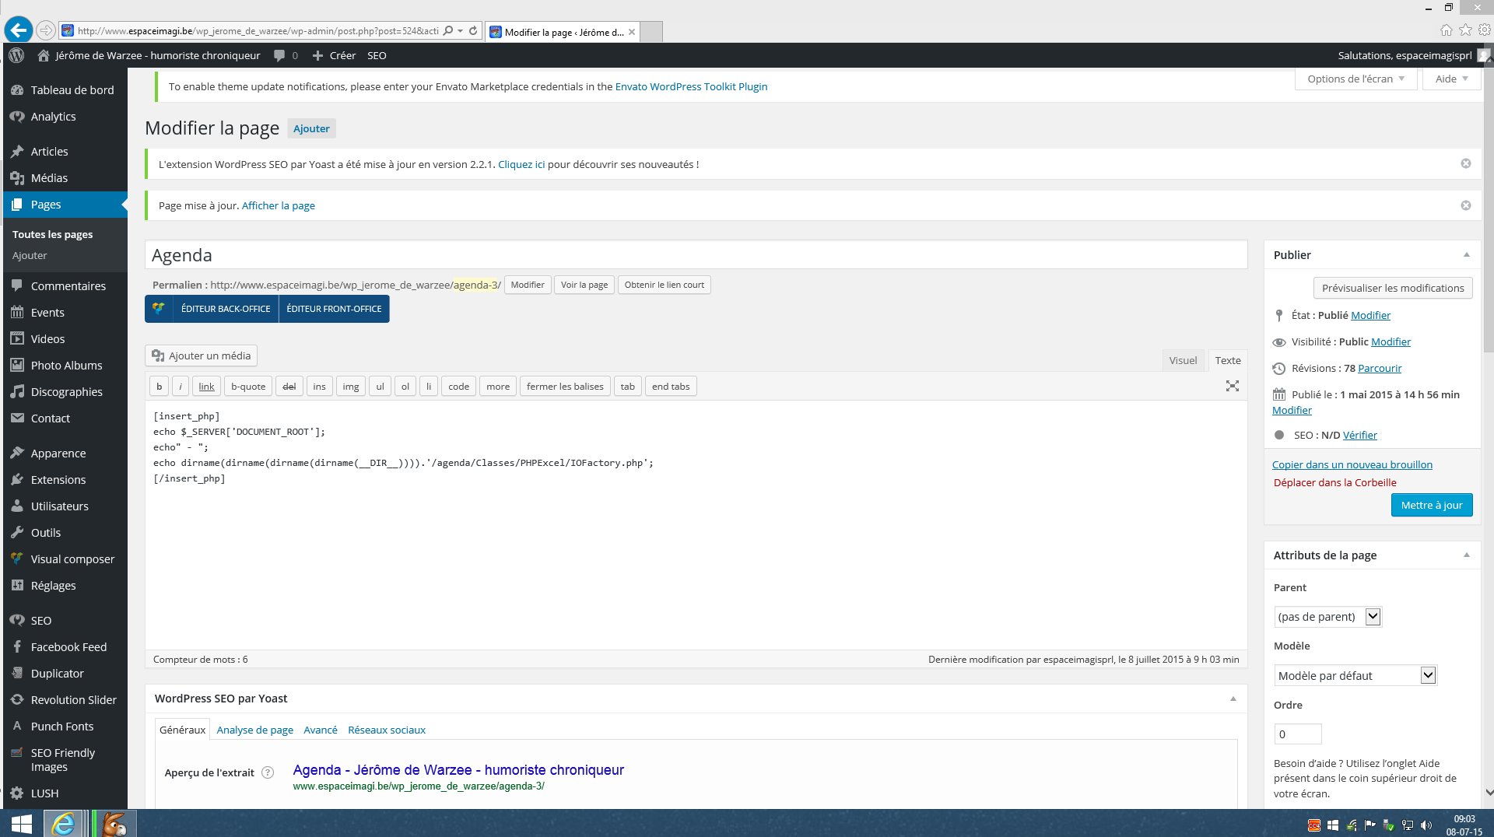
Task: Open the Parent page dropdown
Action: (x=1327, y=617)
